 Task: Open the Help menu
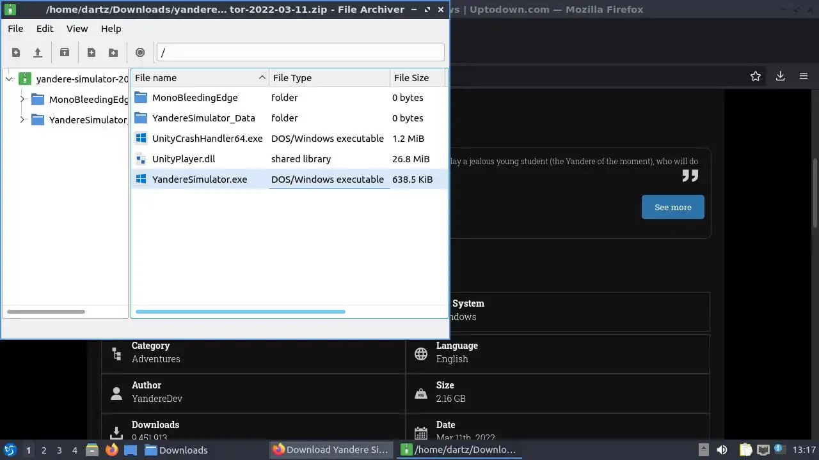(x=111, y=29)
